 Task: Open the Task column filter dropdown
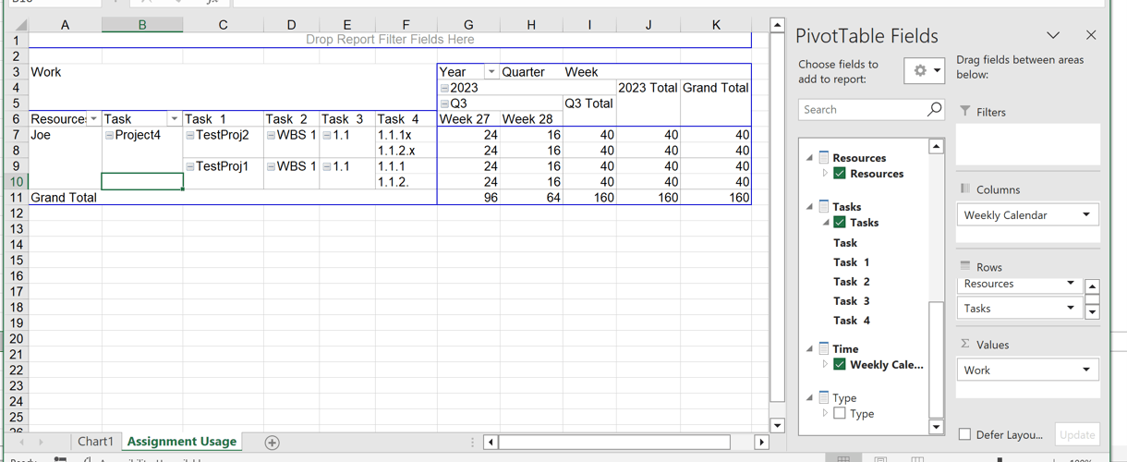coord(174,119)
